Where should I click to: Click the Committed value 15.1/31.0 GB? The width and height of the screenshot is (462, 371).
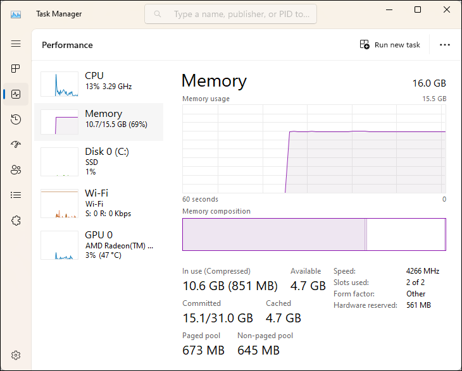pos(218,318)
